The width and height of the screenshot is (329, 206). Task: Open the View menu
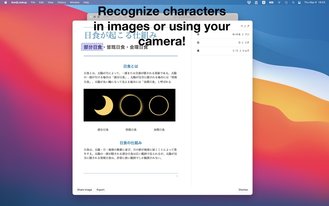pyautogui.click(x=50, y=2)
